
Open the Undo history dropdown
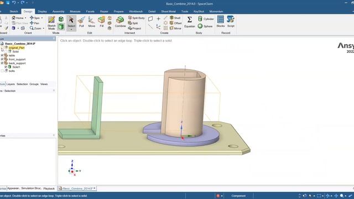18,3
